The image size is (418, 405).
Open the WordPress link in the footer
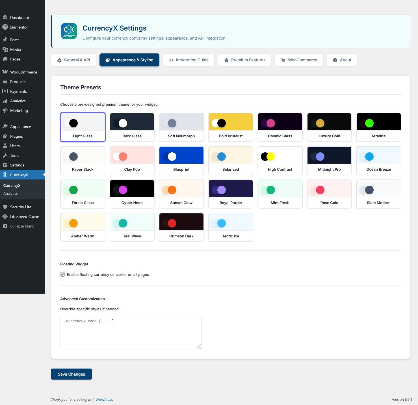point(104,399)
